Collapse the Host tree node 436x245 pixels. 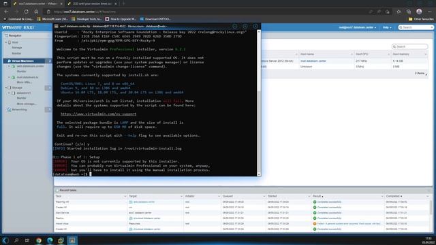[6, 42]
